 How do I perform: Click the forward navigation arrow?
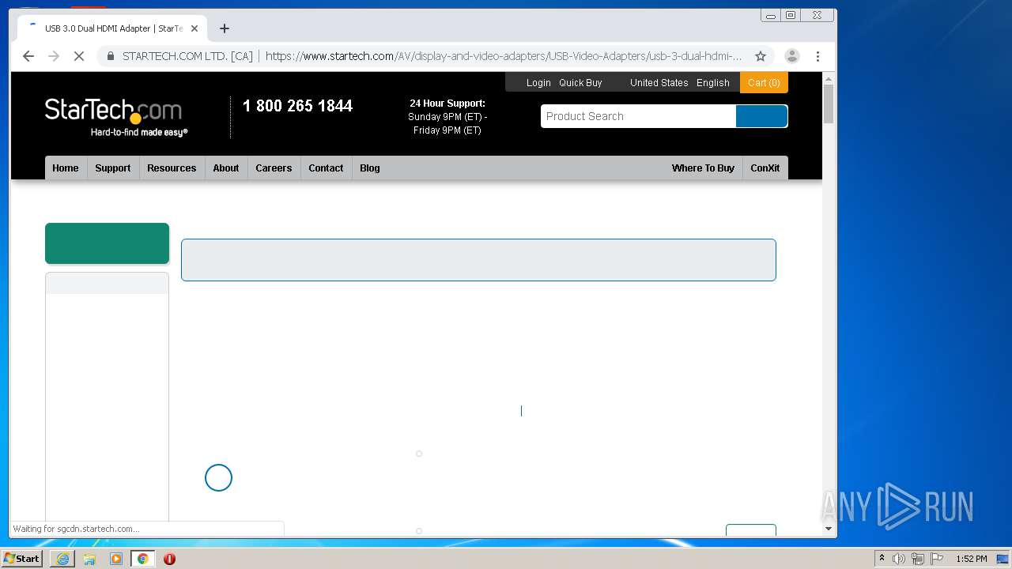tap(54, 56)
